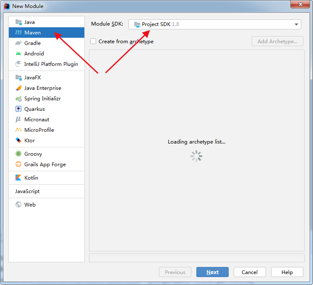Viewport: 313px width, 285px height.
Task: Select MicroProfile label
Action: coord(39,130)
